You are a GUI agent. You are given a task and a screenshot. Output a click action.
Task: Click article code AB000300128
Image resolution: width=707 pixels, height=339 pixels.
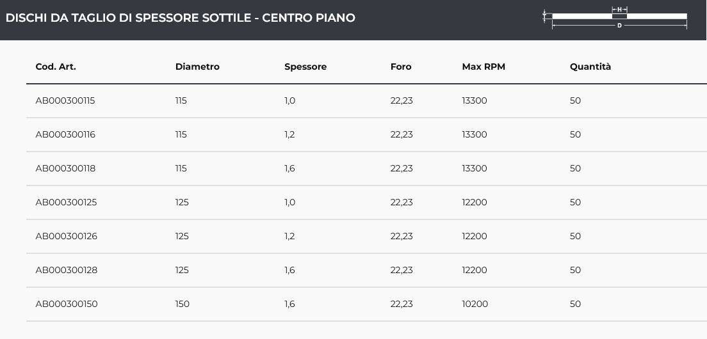[66, 271]
